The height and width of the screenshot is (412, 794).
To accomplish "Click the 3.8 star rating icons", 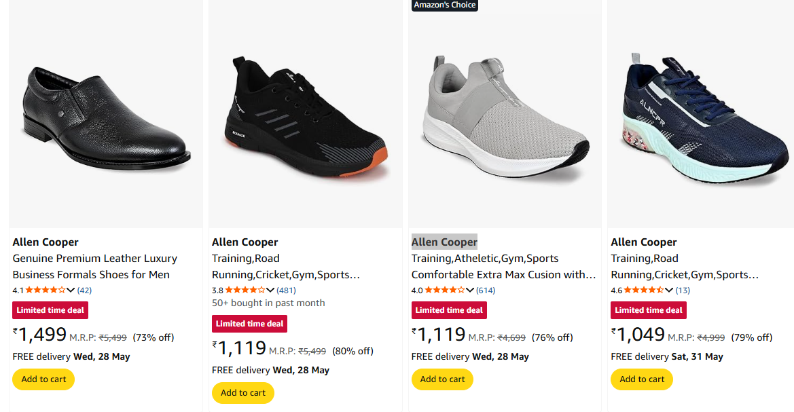I will coord(245,290).
